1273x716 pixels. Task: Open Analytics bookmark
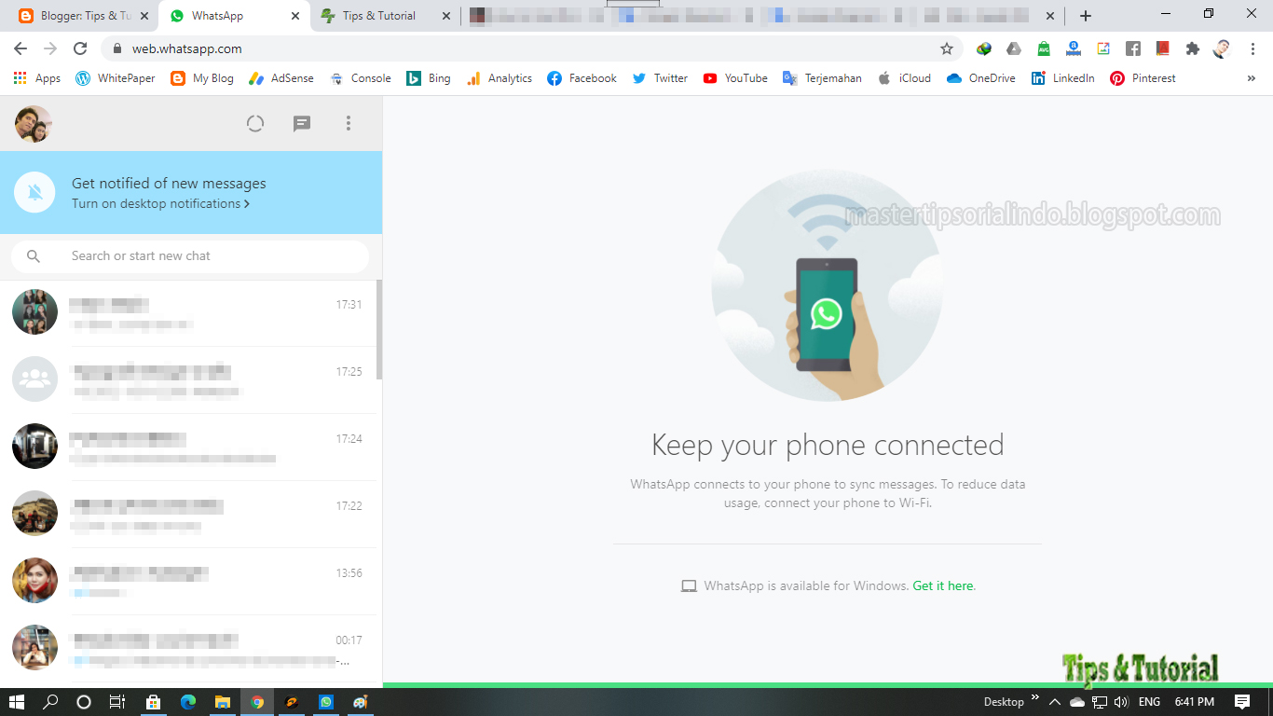click(x=500, y=78)
